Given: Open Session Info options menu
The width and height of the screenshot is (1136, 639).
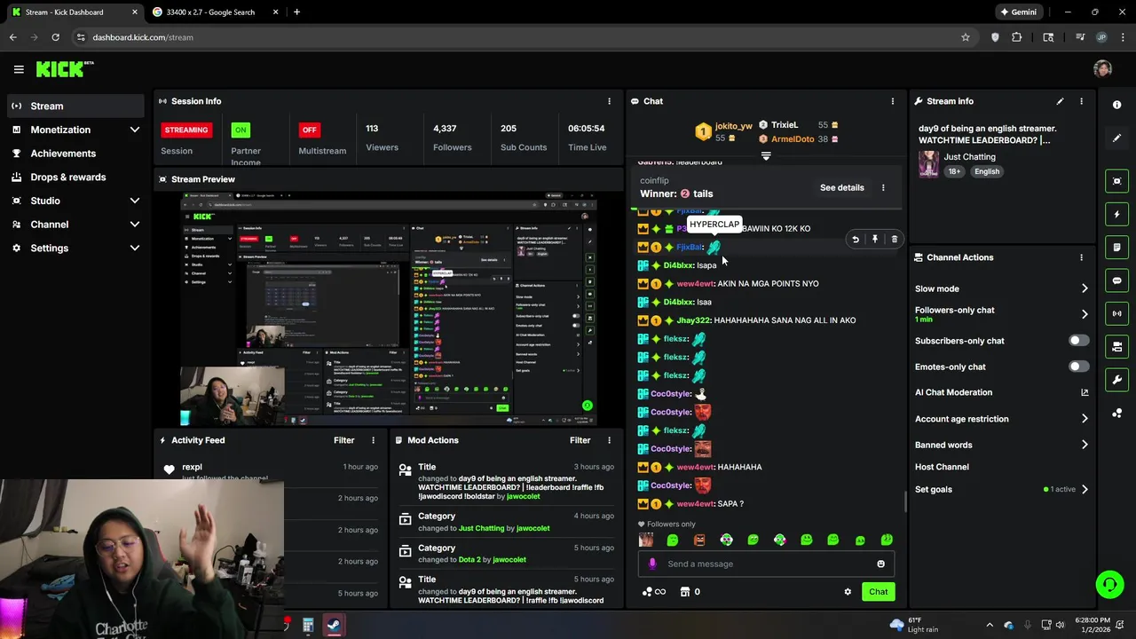Looking at the screenshot, I should (609, 101).
